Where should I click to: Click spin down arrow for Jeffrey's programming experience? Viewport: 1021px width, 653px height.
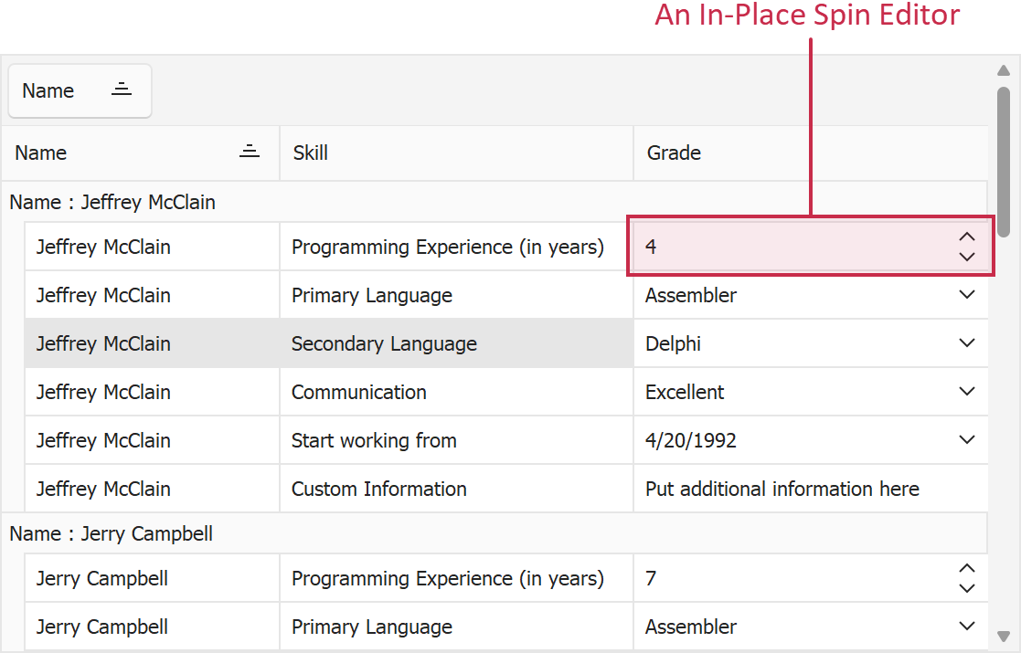967,258
